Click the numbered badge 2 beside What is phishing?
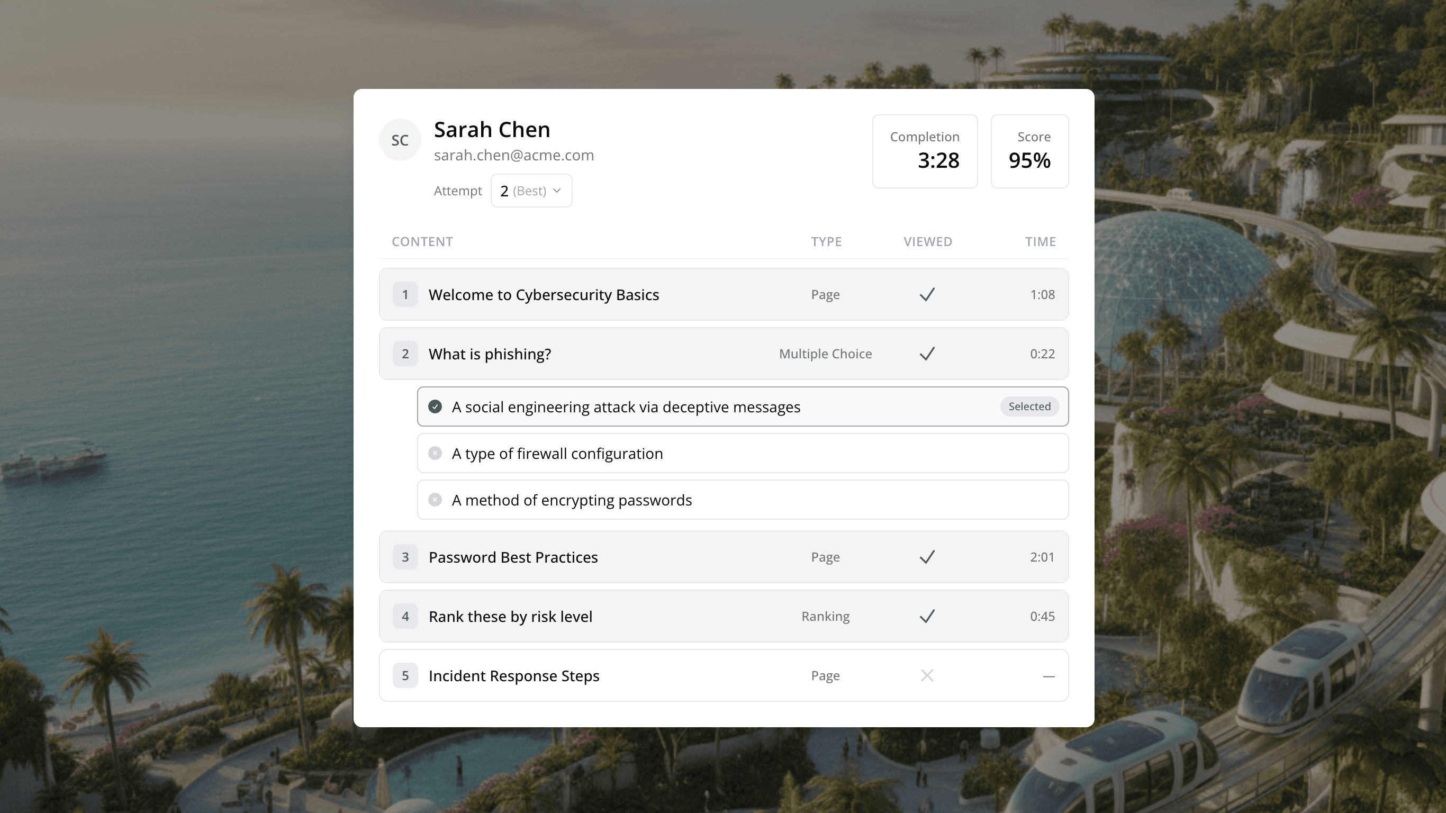 (x=405, y=354)
